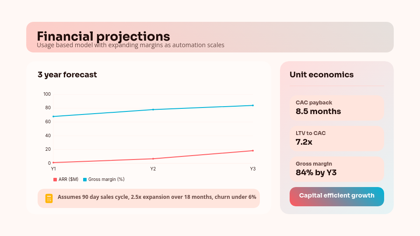
Task: Toggle the ARR ($M) legend entry
Action: pos(67,179)
